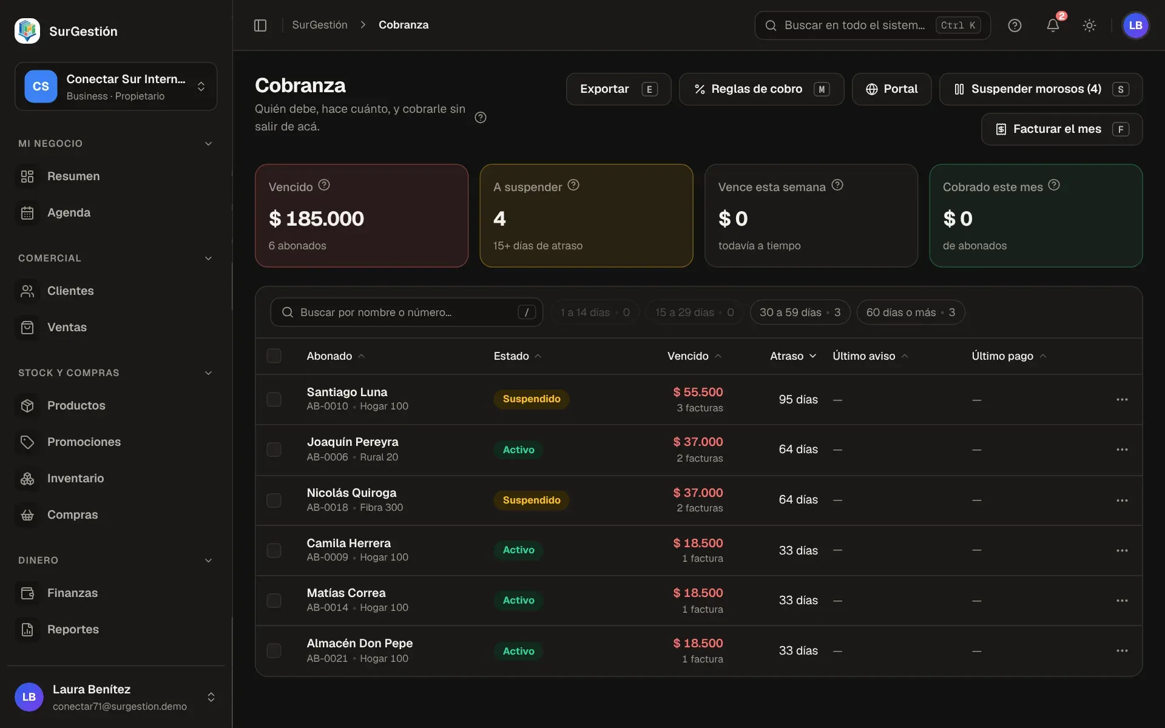Check the Matías Correa row checkbox
Viewport: 1165px width, 728px height.
(x=274, y=601)
